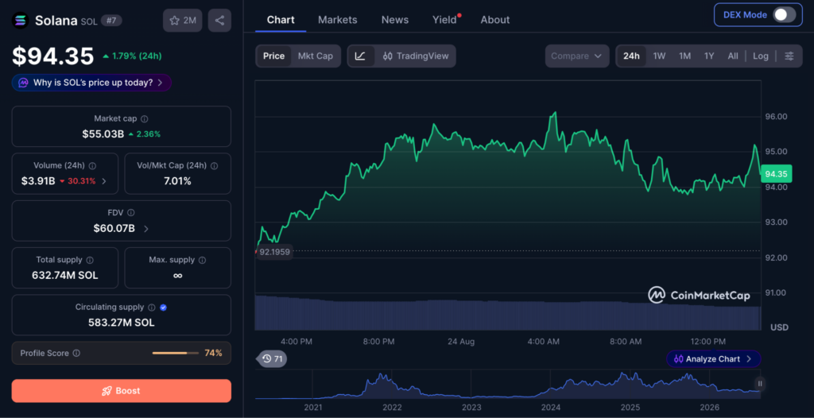Click the orange Boost button
814x418 pixels.
pos(122,391)
